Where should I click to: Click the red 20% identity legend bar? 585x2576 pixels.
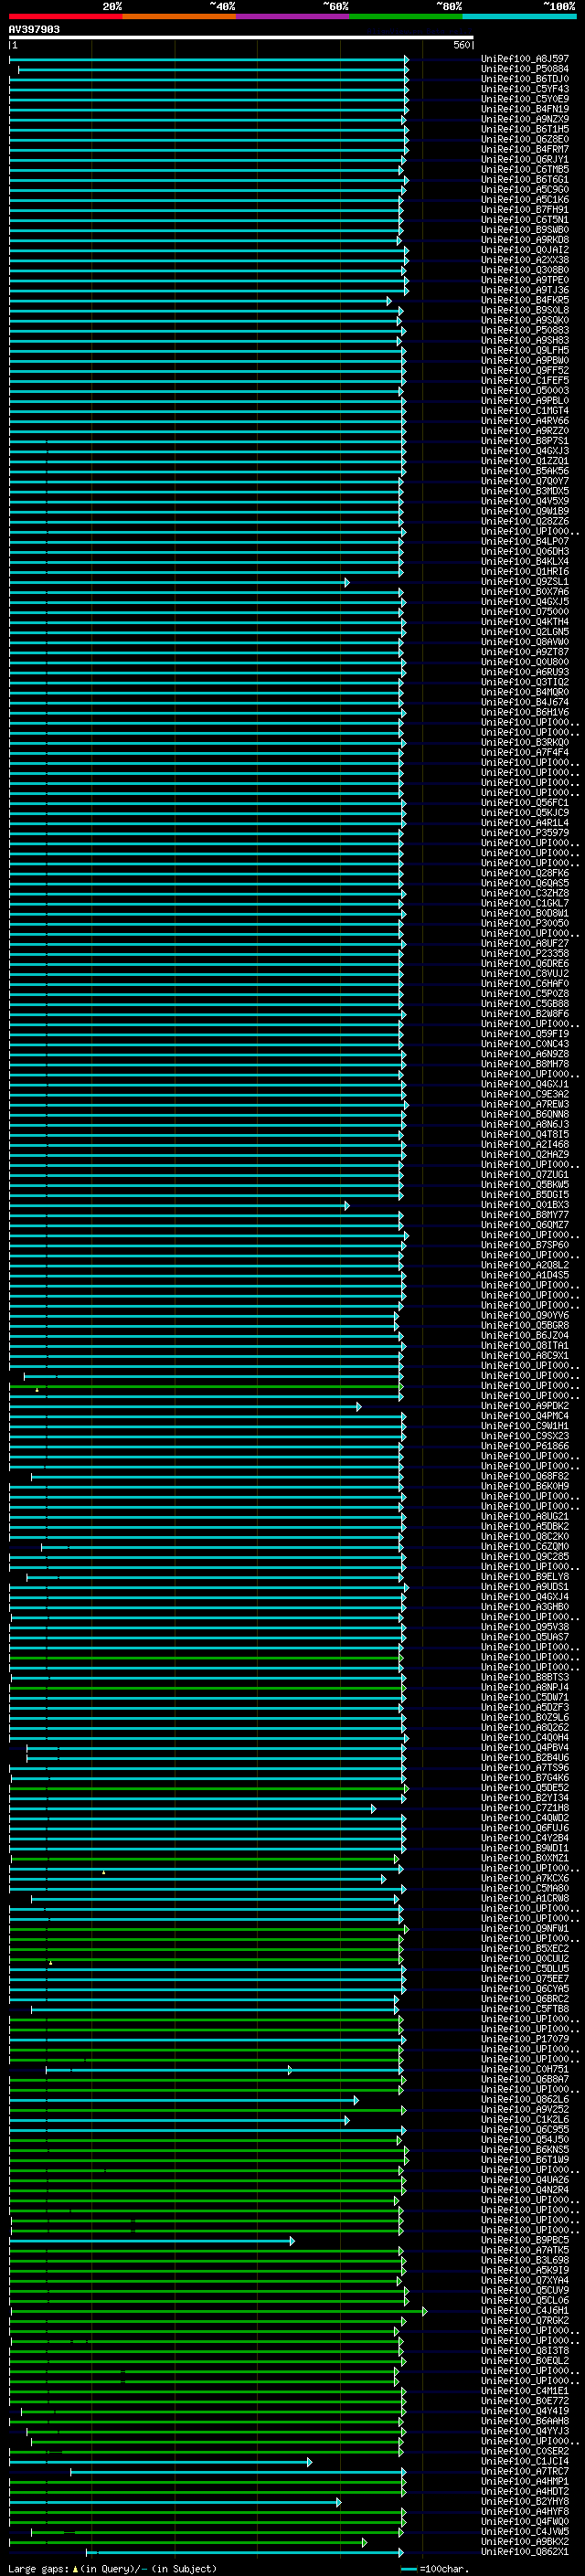[x=65, y=16]
